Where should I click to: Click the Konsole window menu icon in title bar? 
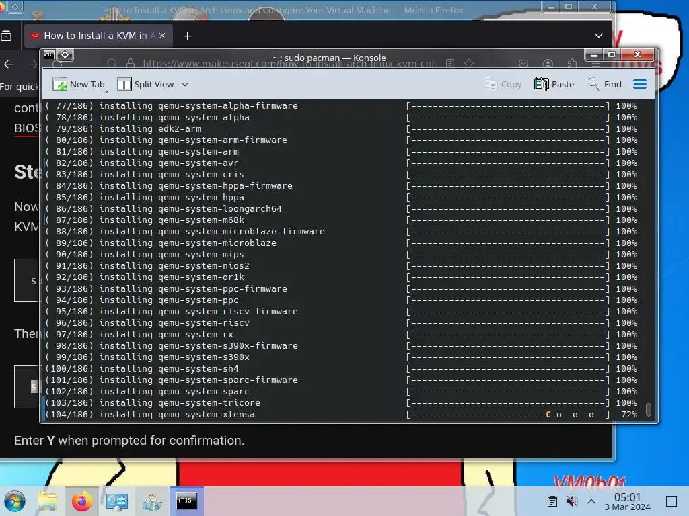(48, 55)
